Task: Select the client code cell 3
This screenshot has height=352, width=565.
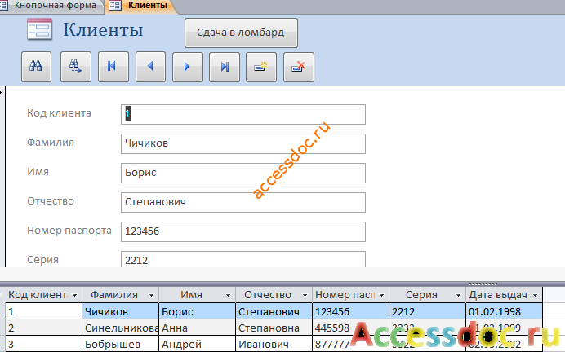Action: (x=43, y=344)
